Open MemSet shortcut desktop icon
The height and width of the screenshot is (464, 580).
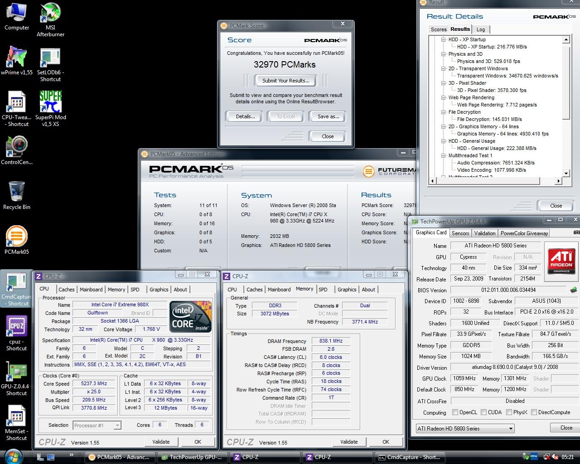click(17, 423)
